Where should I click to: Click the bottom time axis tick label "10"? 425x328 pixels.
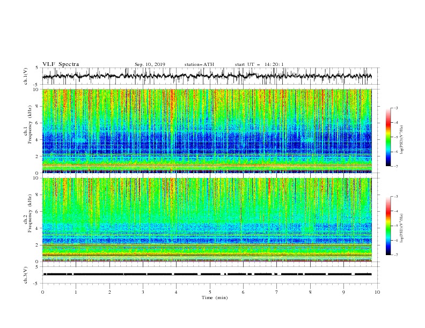[x=377, y=292]
